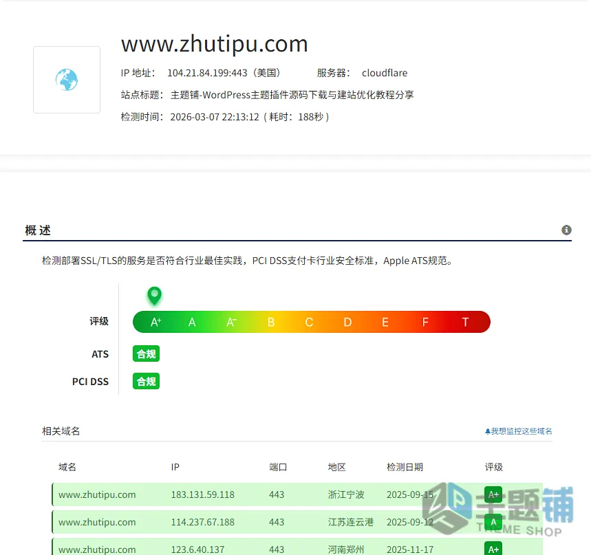Click the B grade on rating bar
This screenshot has width=591, height=555.
(x=271, y=322)
